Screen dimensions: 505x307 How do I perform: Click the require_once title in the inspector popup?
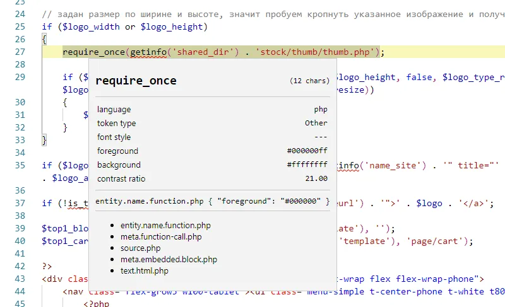click(x=136, y=81)
